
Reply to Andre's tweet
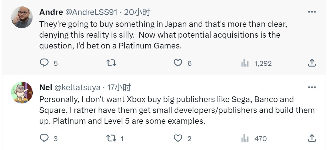click(44, 63)
